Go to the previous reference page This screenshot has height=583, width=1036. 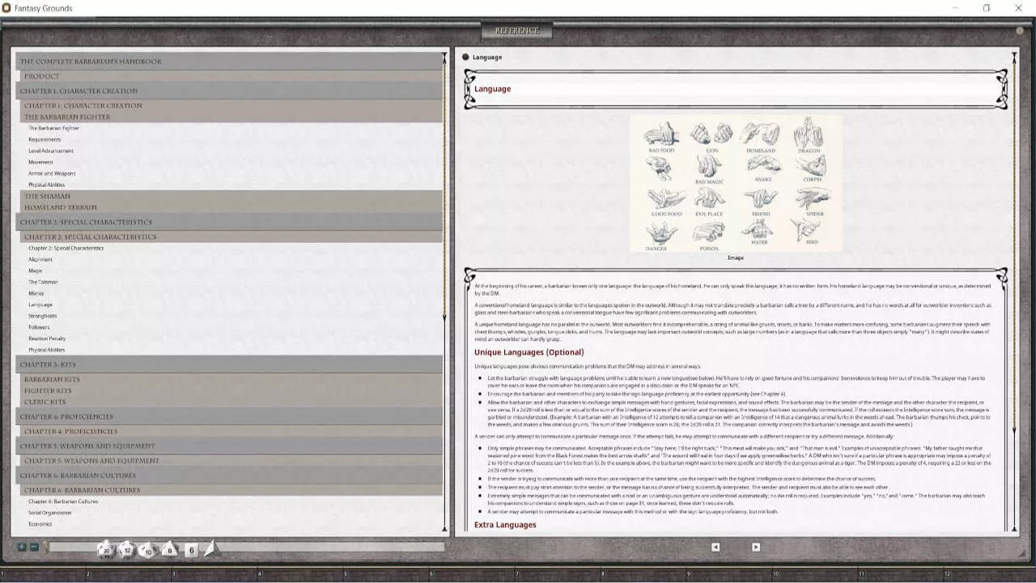tap(715, 547)
